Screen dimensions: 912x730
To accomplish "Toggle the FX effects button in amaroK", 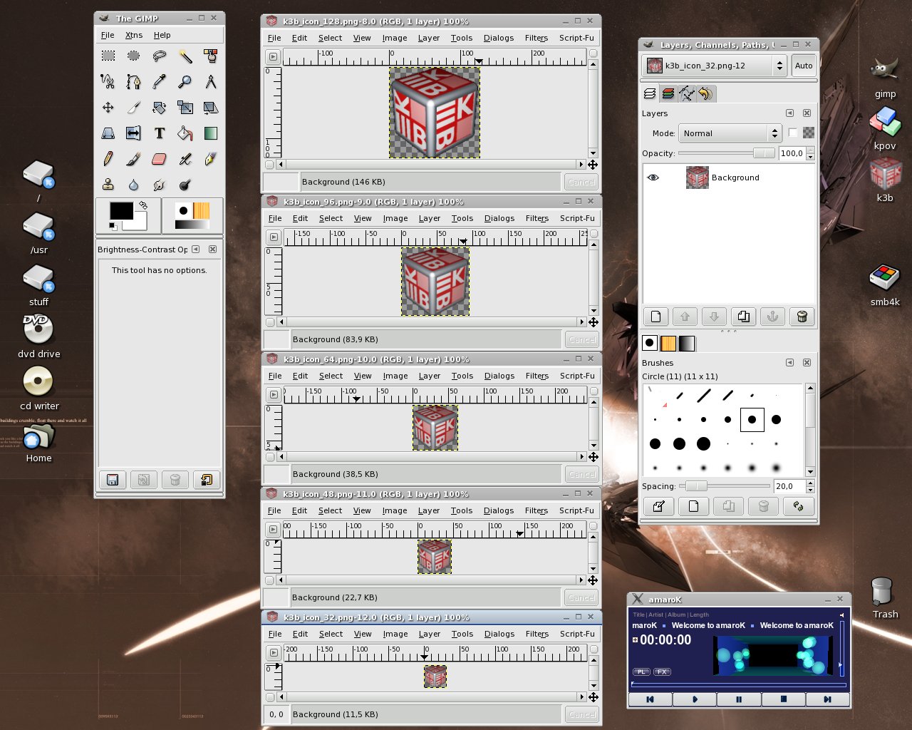I will click(662, 672).
